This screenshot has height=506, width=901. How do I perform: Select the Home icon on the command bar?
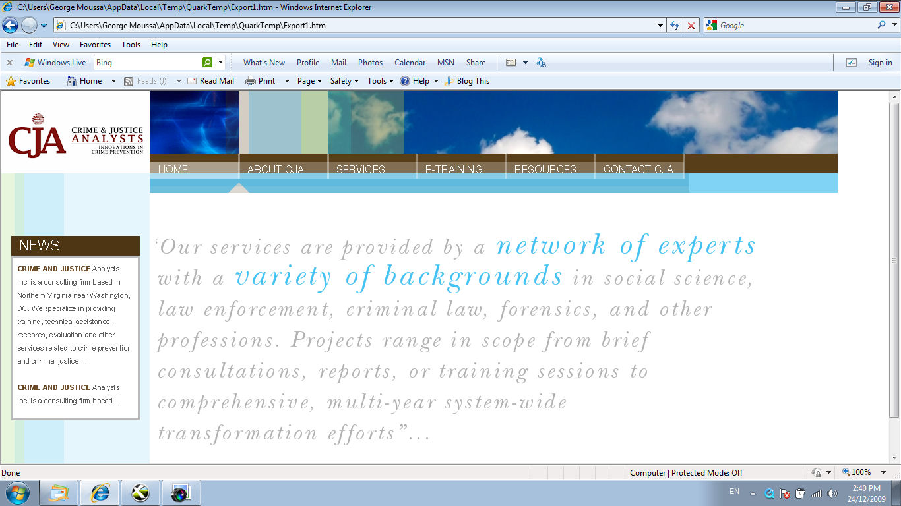click(71, 80)
